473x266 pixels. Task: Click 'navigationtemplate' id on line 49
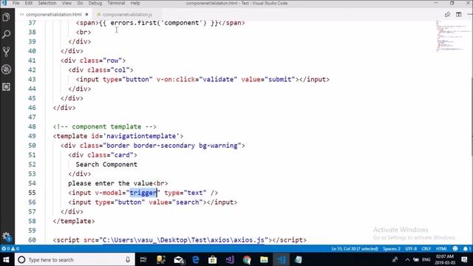coord(141,136)
